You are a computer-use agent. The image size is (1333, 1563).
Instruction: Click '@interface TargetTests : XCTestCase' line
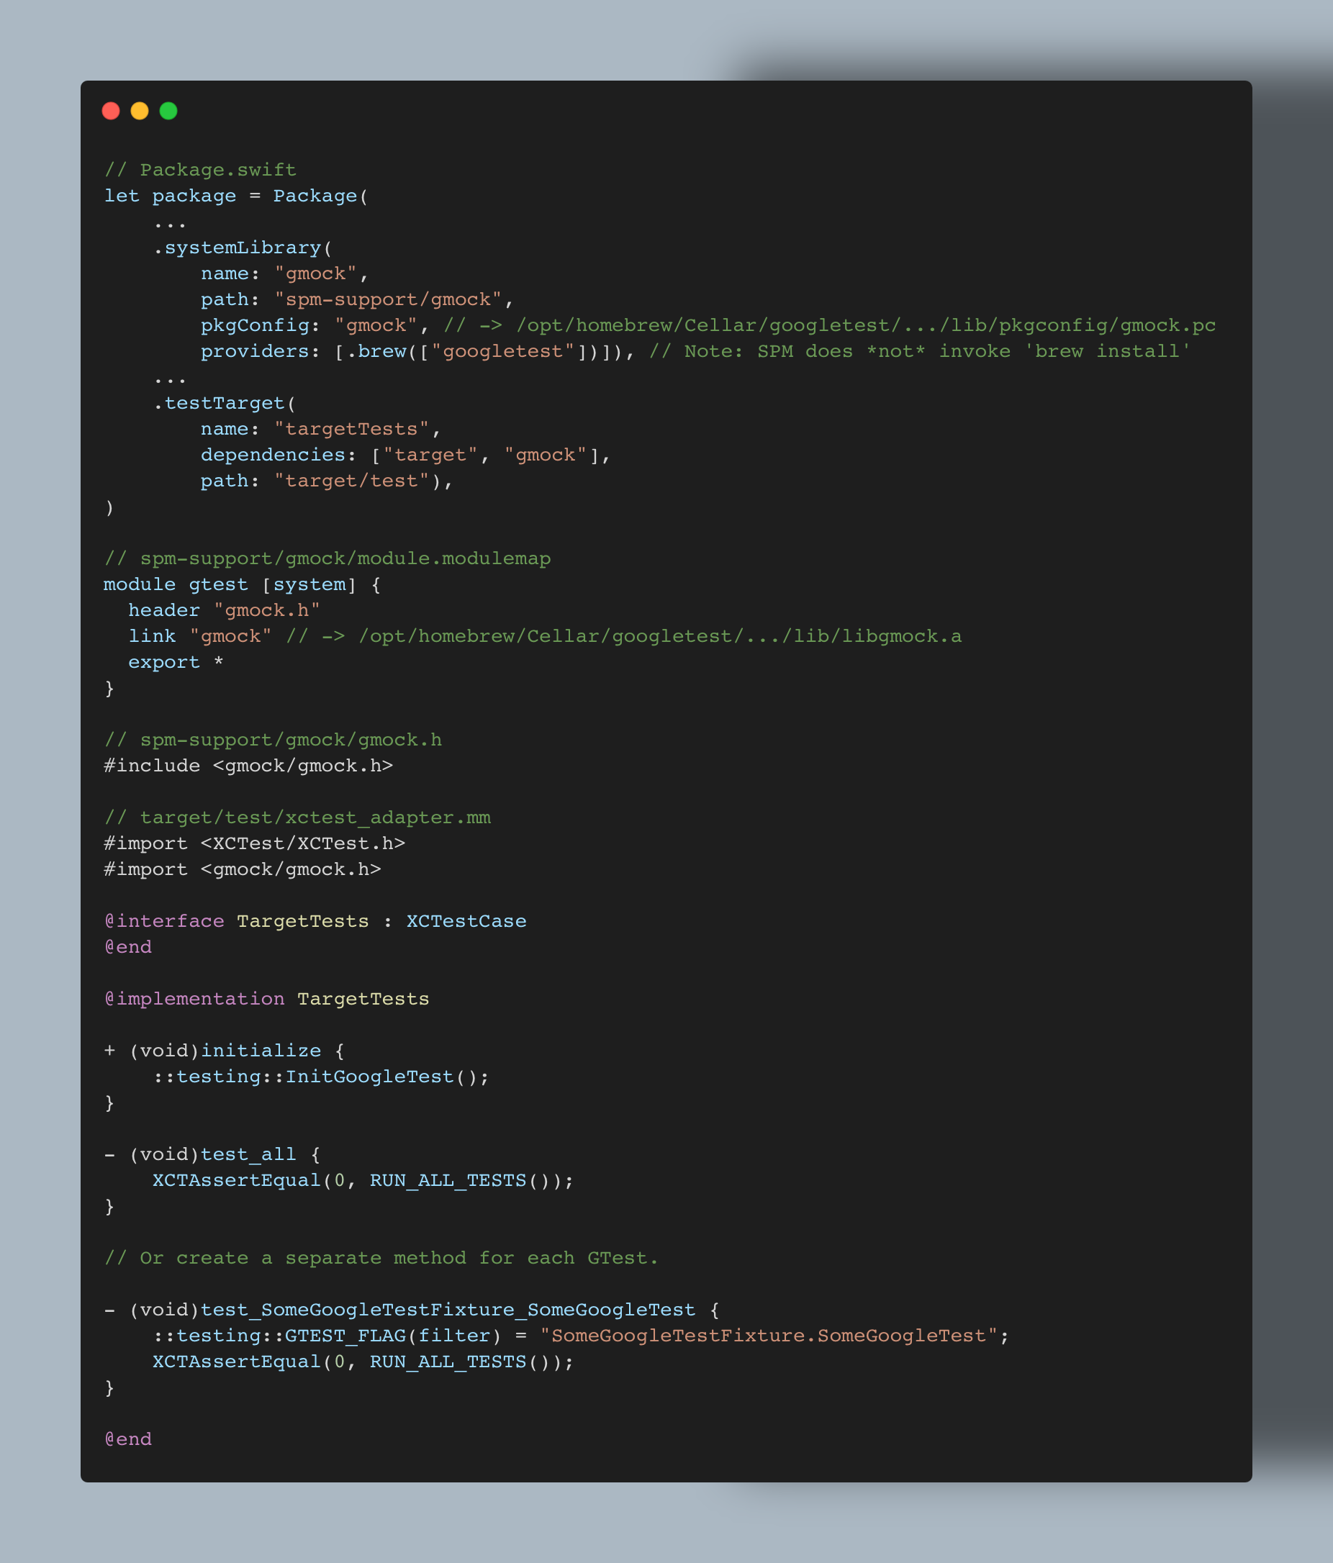(315, 921)
